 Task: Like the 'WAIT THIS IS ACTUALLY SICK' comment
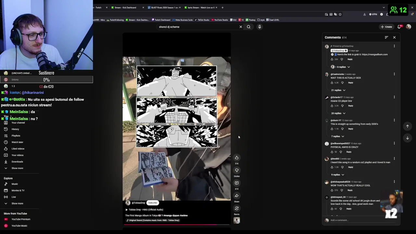(332, 83)
